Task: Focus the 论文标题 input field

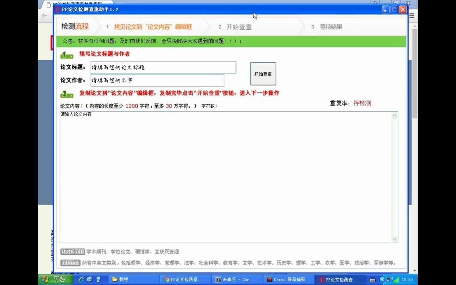Action: [x=163, y=67]
